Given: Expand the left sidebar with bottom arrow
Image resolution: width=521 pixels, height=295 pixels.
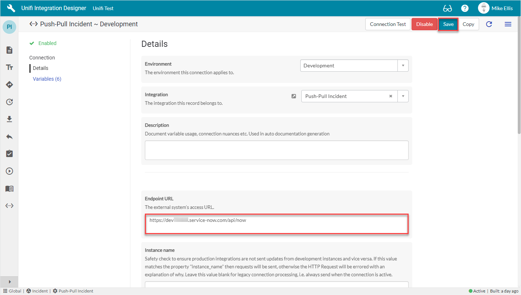Looking at the screenshot, I should 9,282.
